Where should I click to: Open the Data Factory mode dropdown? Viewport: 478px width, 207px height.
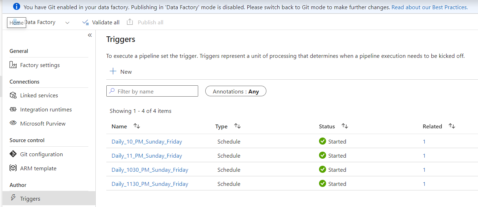67,23
